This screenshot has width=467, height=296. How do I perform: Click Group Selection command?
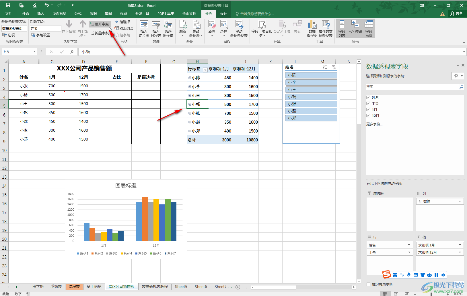tap(122, 22)
